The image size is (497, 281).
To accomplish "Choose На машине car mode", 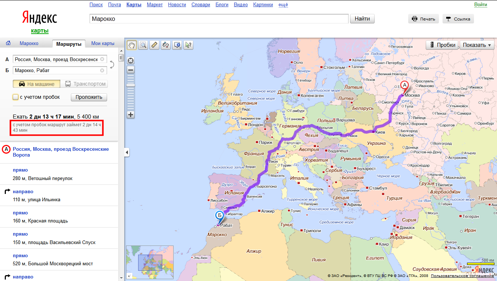I will 36,84.
